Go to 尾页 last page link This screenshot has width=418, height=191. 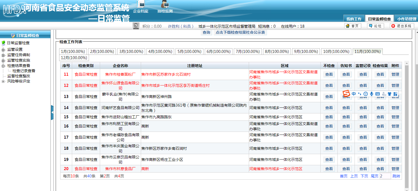pyautogui.click(x=375, y=176)
